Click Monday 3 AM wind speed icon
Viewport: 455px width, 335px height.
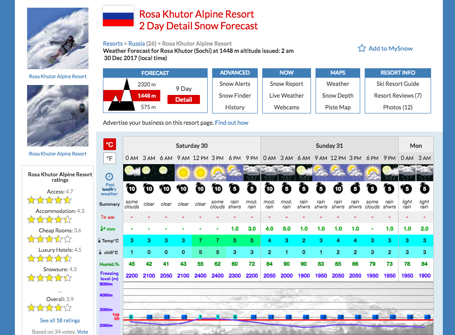coord(424,189)
